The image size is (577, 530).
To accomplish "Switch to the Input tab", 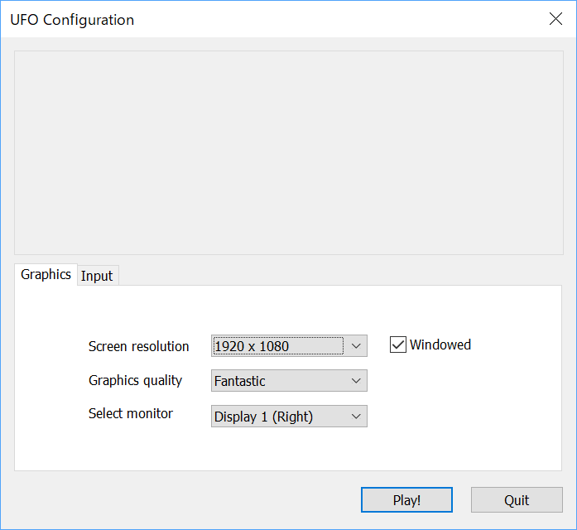I will pos(97,276).
